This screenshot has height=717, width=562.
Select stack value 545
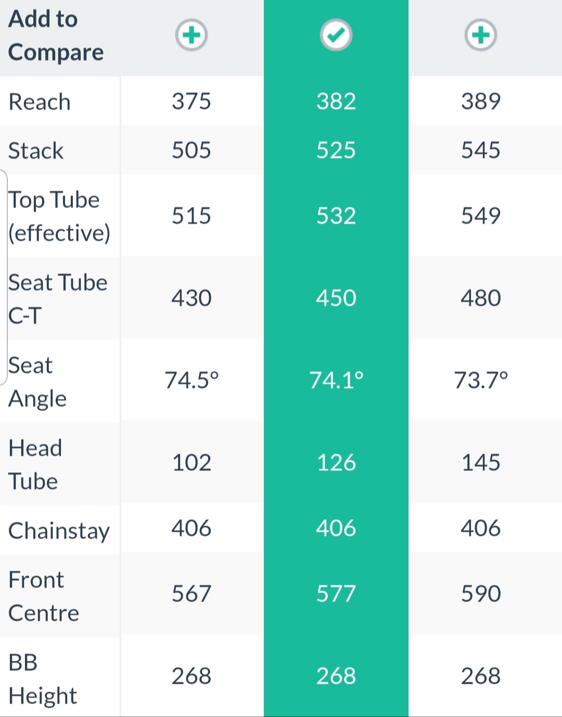click(x=481, y=150)
